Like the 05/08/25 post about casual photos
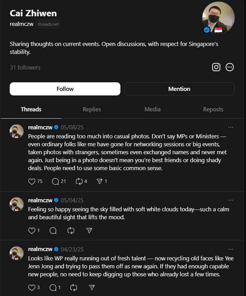The width and height of the screenshot is (246, 296). [32, 182]
